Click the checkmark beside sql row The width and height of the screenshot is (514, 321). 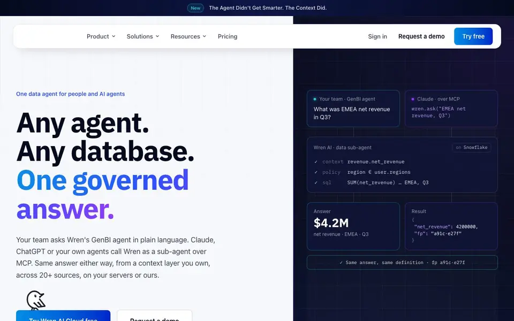[316, 183]
